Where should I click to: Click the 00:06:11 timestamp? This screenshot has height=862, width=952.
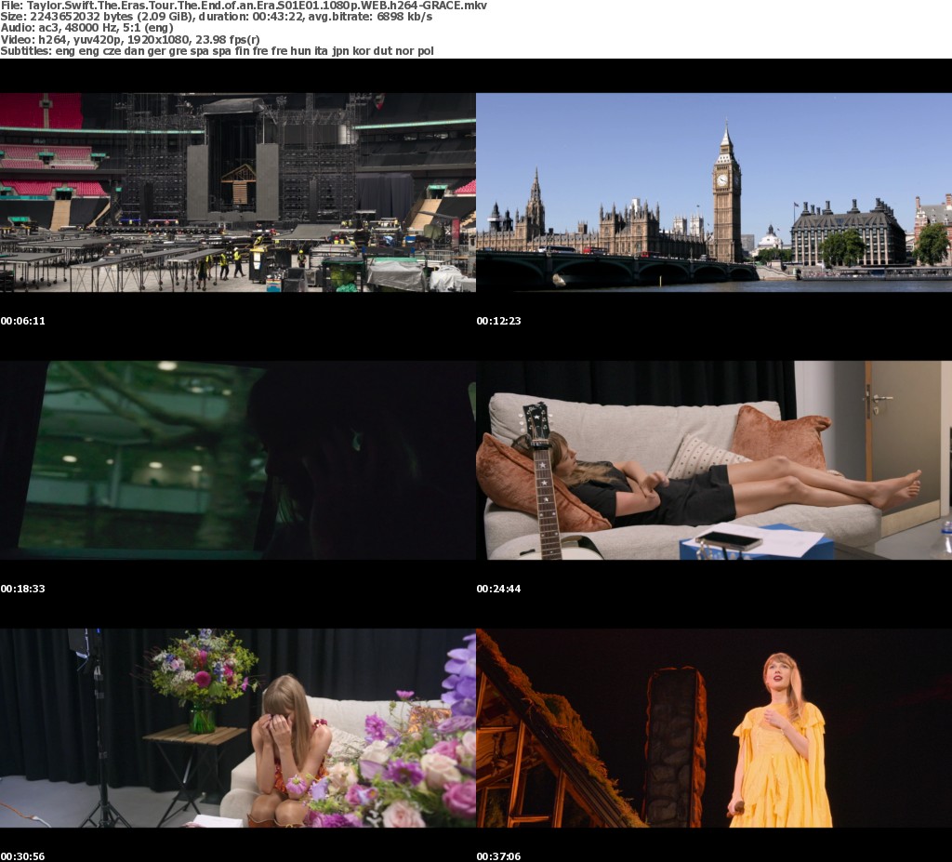[23, 321]
